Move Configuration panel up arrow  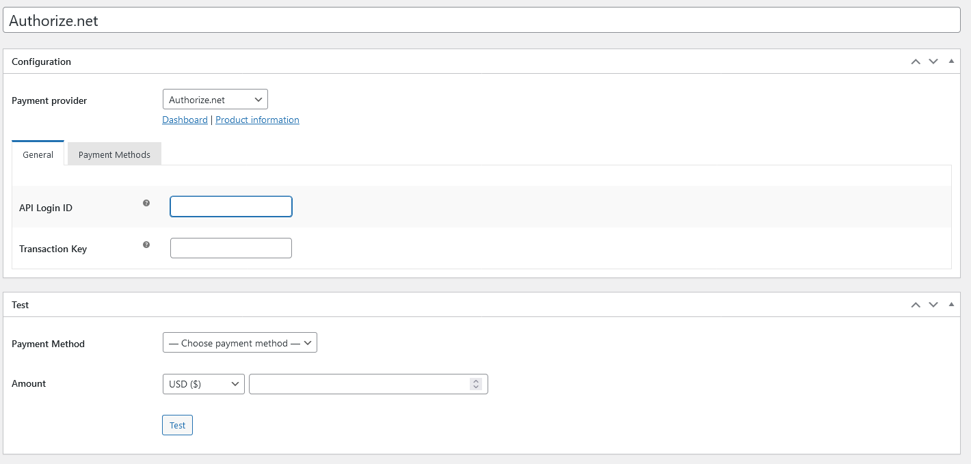point(916,62)
